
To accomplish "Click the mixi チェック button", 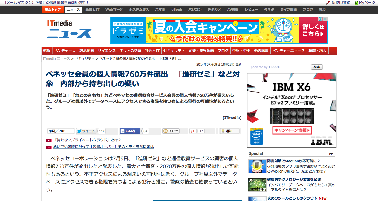I will pyautogui.click(x=171, y=131).
